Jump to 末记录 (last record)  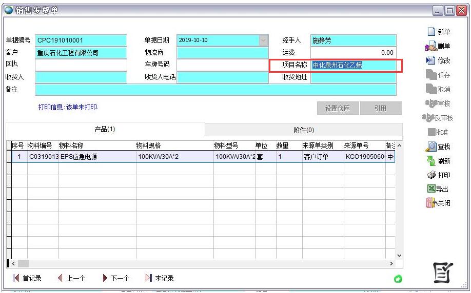point(160,278)
